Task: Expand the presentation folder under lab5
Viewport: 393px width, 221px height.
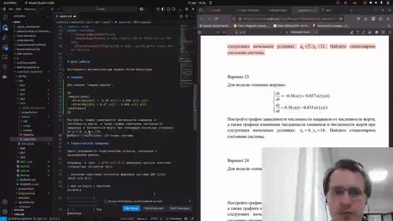Action: click(29, 112)
